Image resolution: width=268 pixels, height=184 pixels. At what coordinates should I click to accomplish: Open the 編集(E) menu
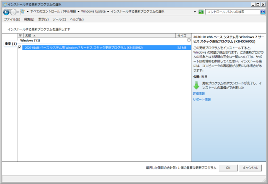pyautogui.click(x=29, y=19)
